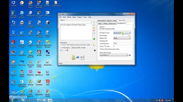Open the Output menu

(79, 17)
